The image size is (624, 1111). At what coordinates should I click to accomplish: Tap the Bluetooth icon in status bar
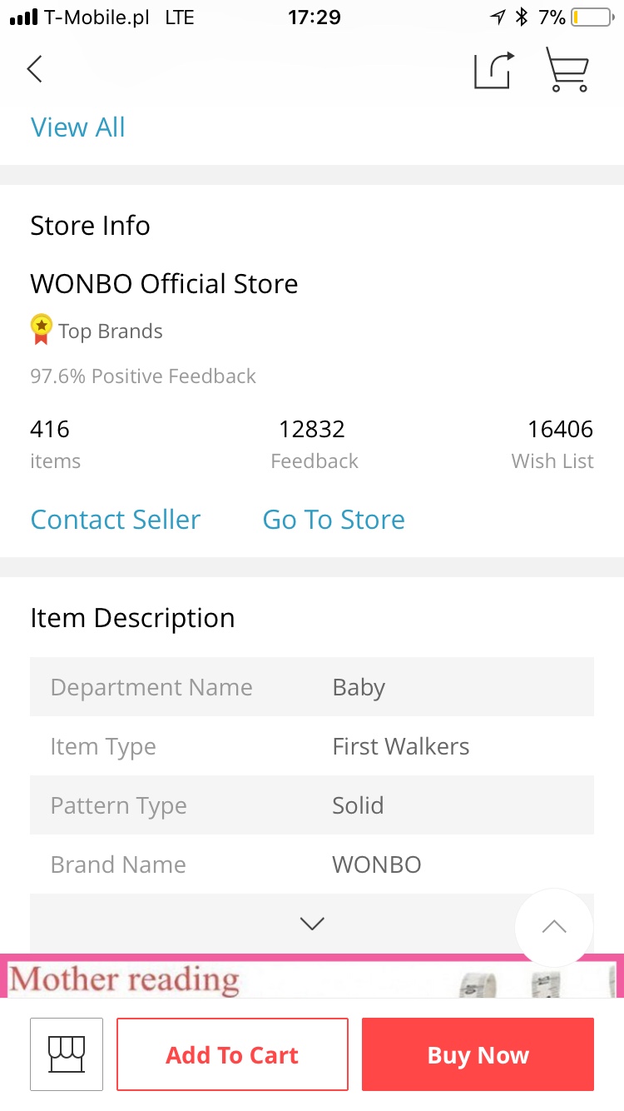522,17
